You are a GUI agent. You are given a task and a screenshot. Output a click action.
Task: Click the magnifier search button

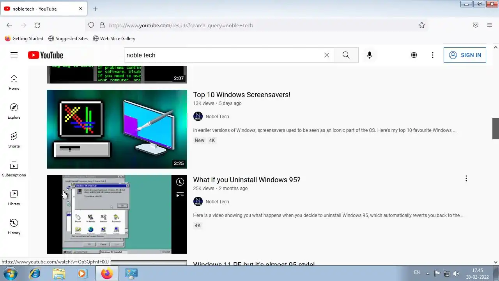346,55
